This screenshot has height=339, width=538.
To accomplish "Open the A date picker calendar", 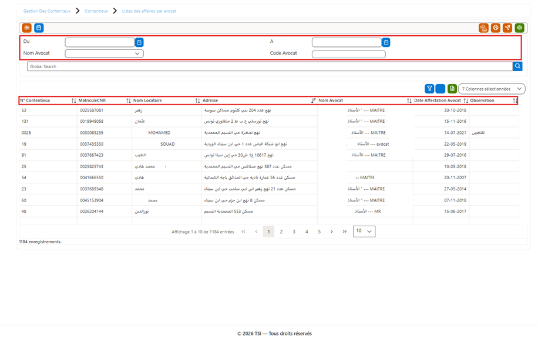I will point(386,42).
